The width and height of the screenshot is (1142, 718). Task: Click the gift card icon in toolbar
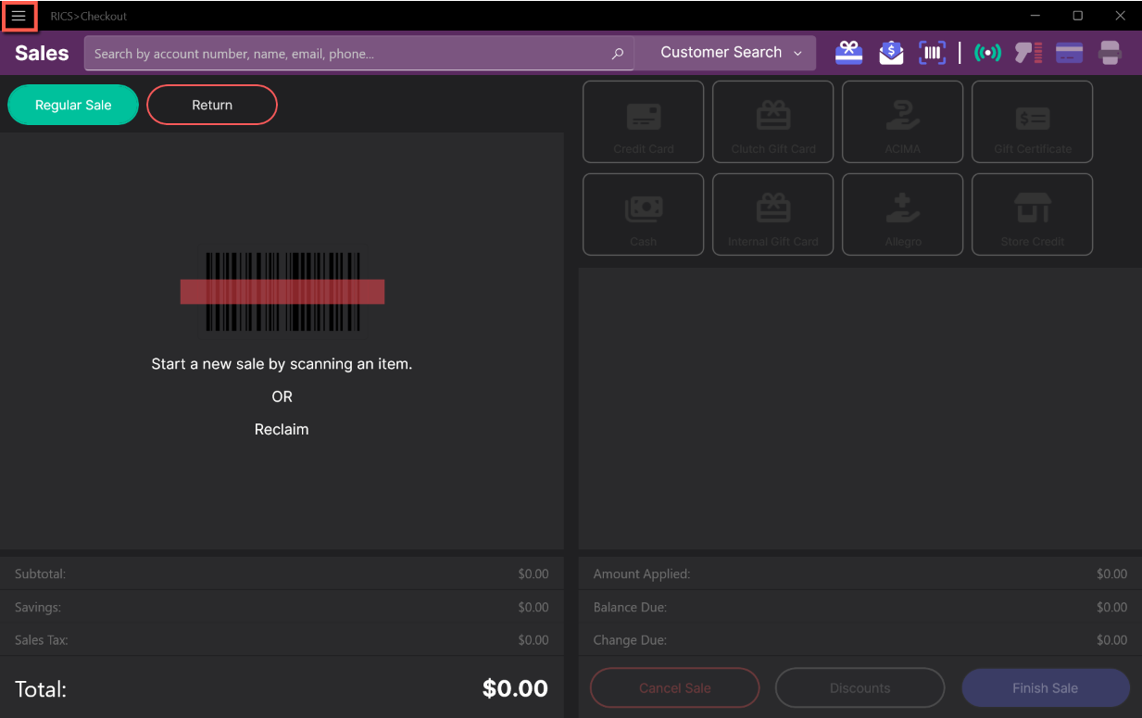tap(848, 53)
